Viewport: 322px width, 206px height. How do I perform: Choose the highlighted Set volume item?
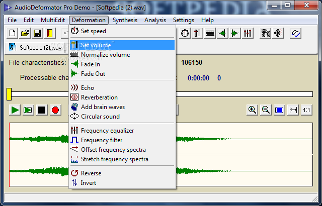tap(122, 45)
